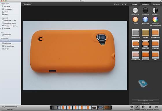This screenshot has width=162, height=111.
Task: Click the Контраст contrast effect ball
Action: point(155,10)
